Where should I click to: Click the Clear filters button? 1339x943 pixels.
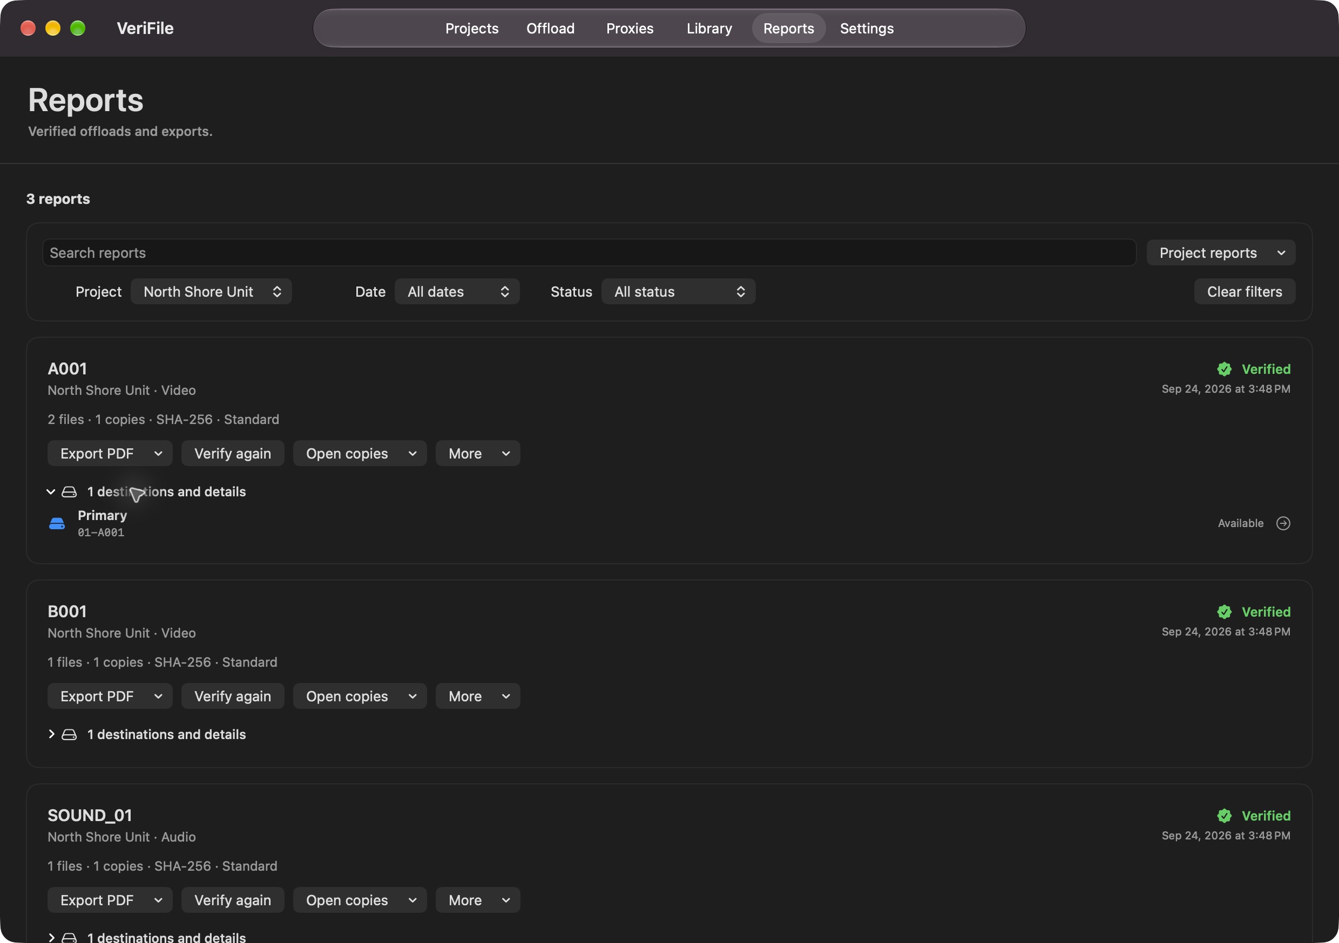pyautogui.click(x=1245, y=291)
